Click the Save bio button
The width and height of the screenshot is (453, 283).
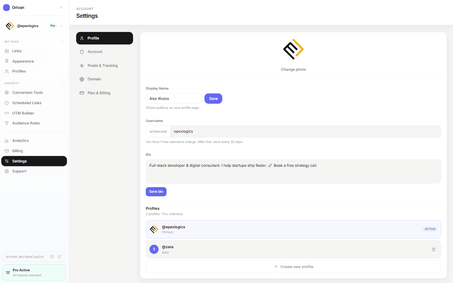156,192
